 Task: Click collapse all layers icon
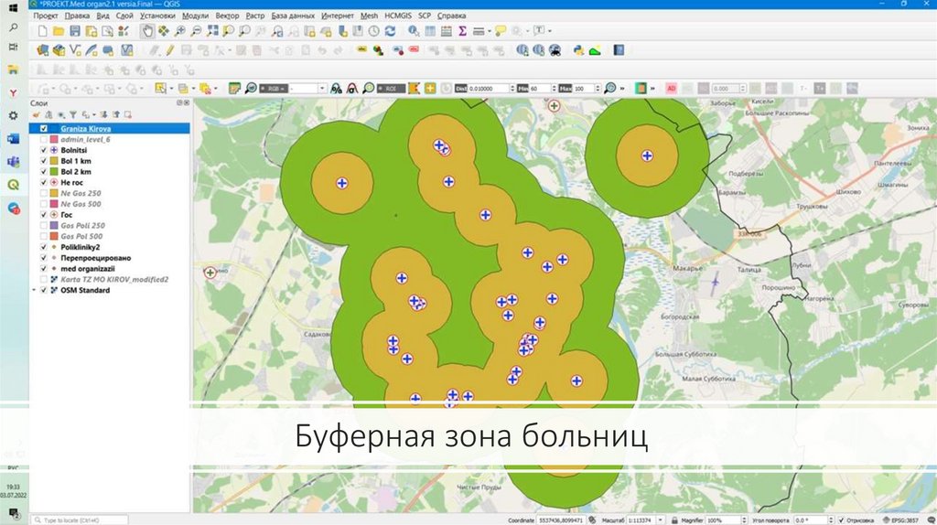click(x=116, y=114)
